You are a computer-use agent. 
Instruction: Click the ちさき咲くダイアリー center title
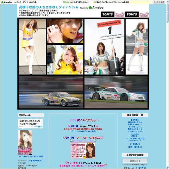(83, 120)
